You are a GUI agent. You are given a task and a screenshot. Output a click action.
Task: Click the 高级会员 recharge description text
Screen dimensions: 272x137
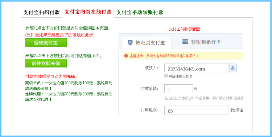click(69, 85)
